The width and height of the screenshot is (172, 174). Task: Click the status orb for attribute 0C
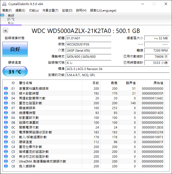click(x=6, y=127)
